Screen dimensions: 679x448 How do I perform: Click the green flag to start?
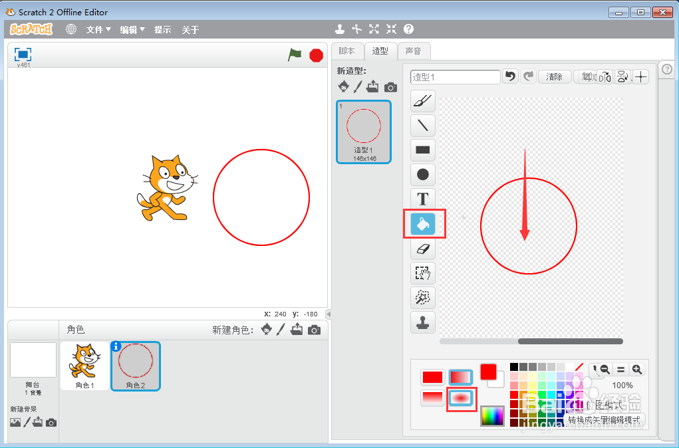[x=295, y=55]
